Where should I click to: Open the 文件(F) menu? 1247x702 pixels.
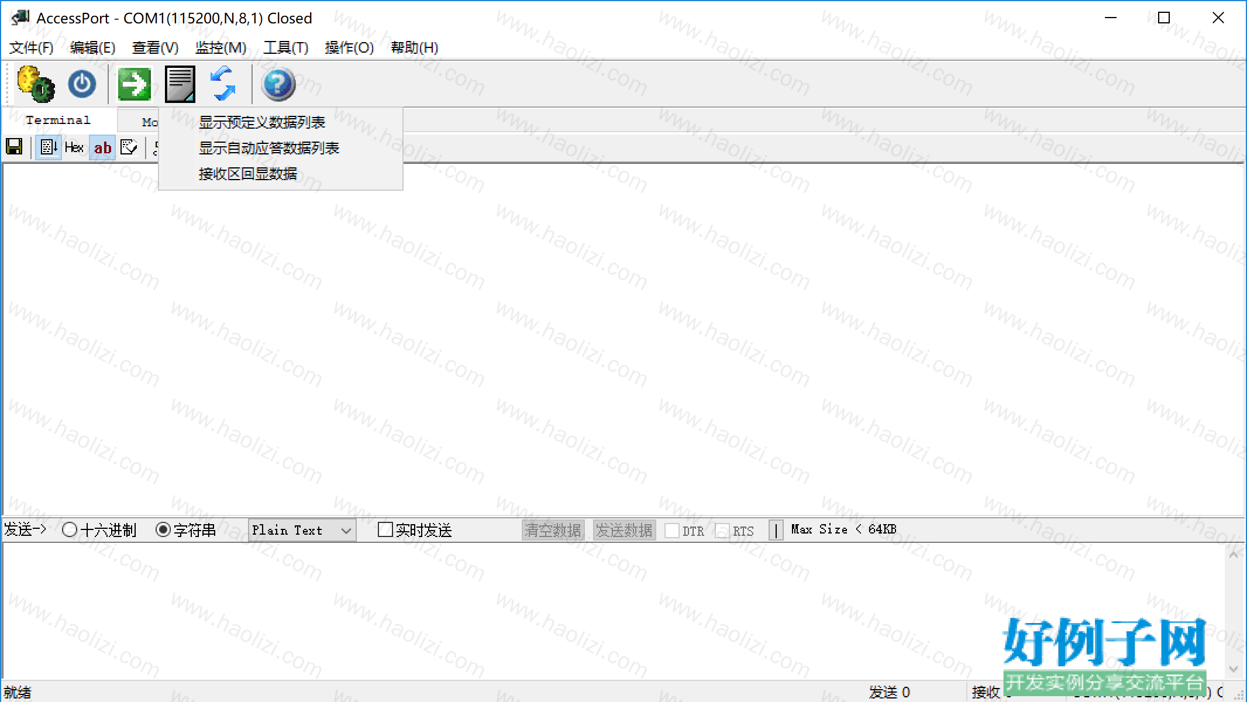pyautogui.click(x=31, y=47)
